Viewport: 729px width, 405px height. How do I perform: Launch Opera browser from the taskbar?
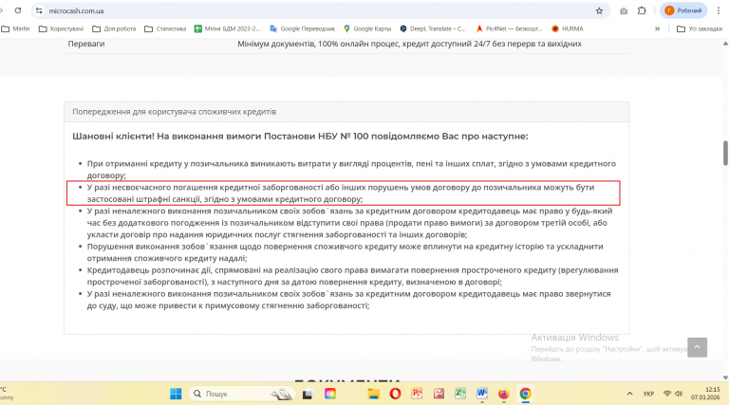[395, 394]
